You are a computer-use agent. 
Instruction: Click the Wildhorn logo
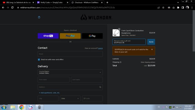point(96,17)
